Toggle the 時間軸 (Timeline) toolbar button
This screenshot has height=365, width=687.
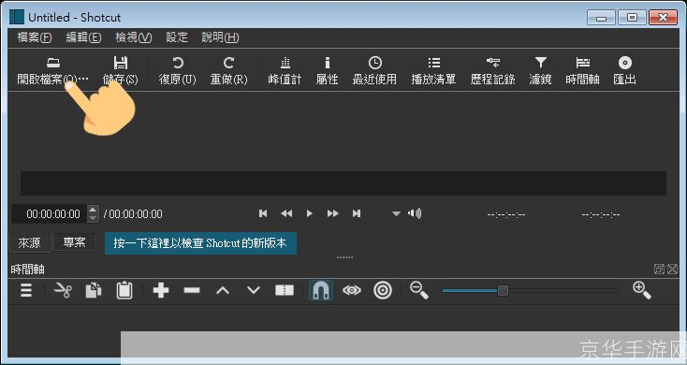[x=583, y=71]
